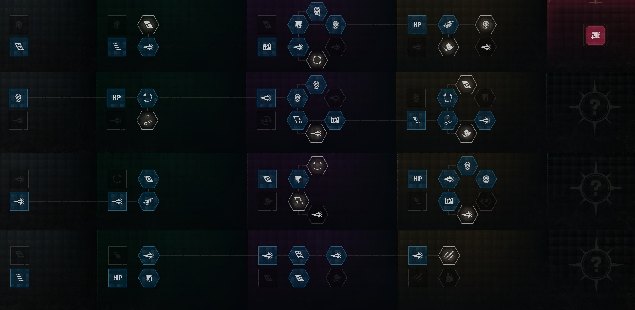Select the dimmed square with three slanted bullets
The height and width of the screenshot is (310, 635).
point(418,278)
